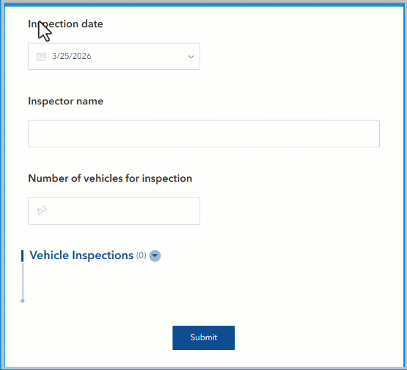Expand the Vehicle Inspections round arrow button
Screen dimensions: 407x370
pos(155,256)
